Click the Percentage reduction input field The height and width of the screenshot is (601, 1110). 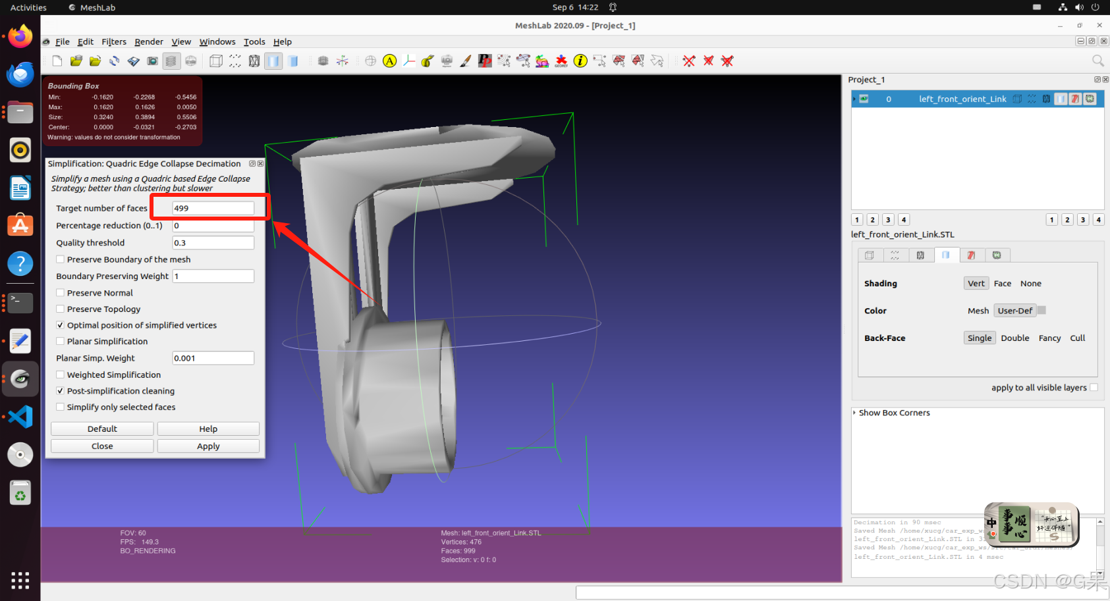point(213,226)
